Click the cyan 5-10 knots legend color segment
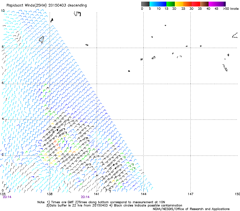240x211 pixels. pyautogui.click(x=154, y=4)
